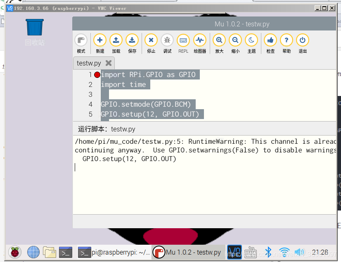The image size is (341, 262).
Task: Click 'continuing anyway' output line
Action: click(205, 150)
